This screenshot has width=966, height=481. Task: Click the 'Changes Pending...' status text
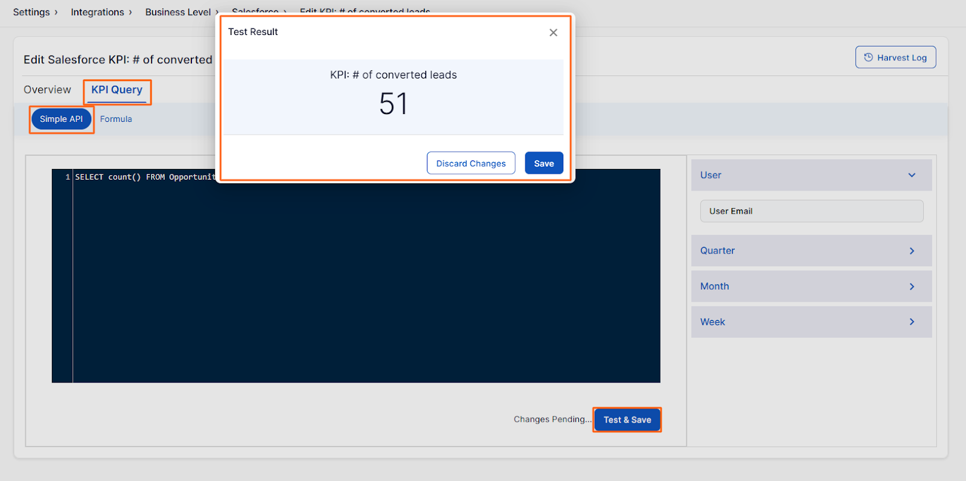click(x=552, y=419)
